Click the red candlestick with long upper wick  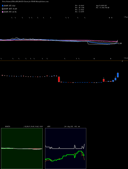coord(104,80)
